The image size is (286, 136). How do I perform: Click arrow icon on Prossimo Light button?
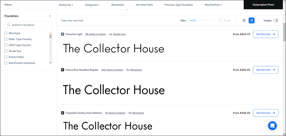click(274, 34)
